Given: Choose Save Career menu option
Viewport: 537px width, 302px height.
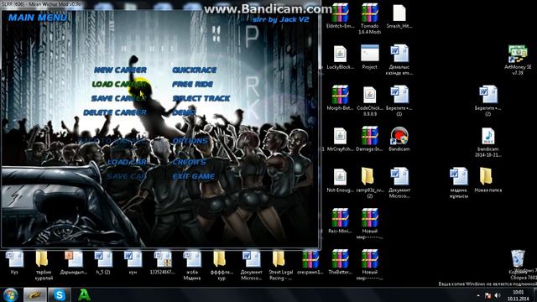Looking at the screenshot, I should tap(119, 98).
